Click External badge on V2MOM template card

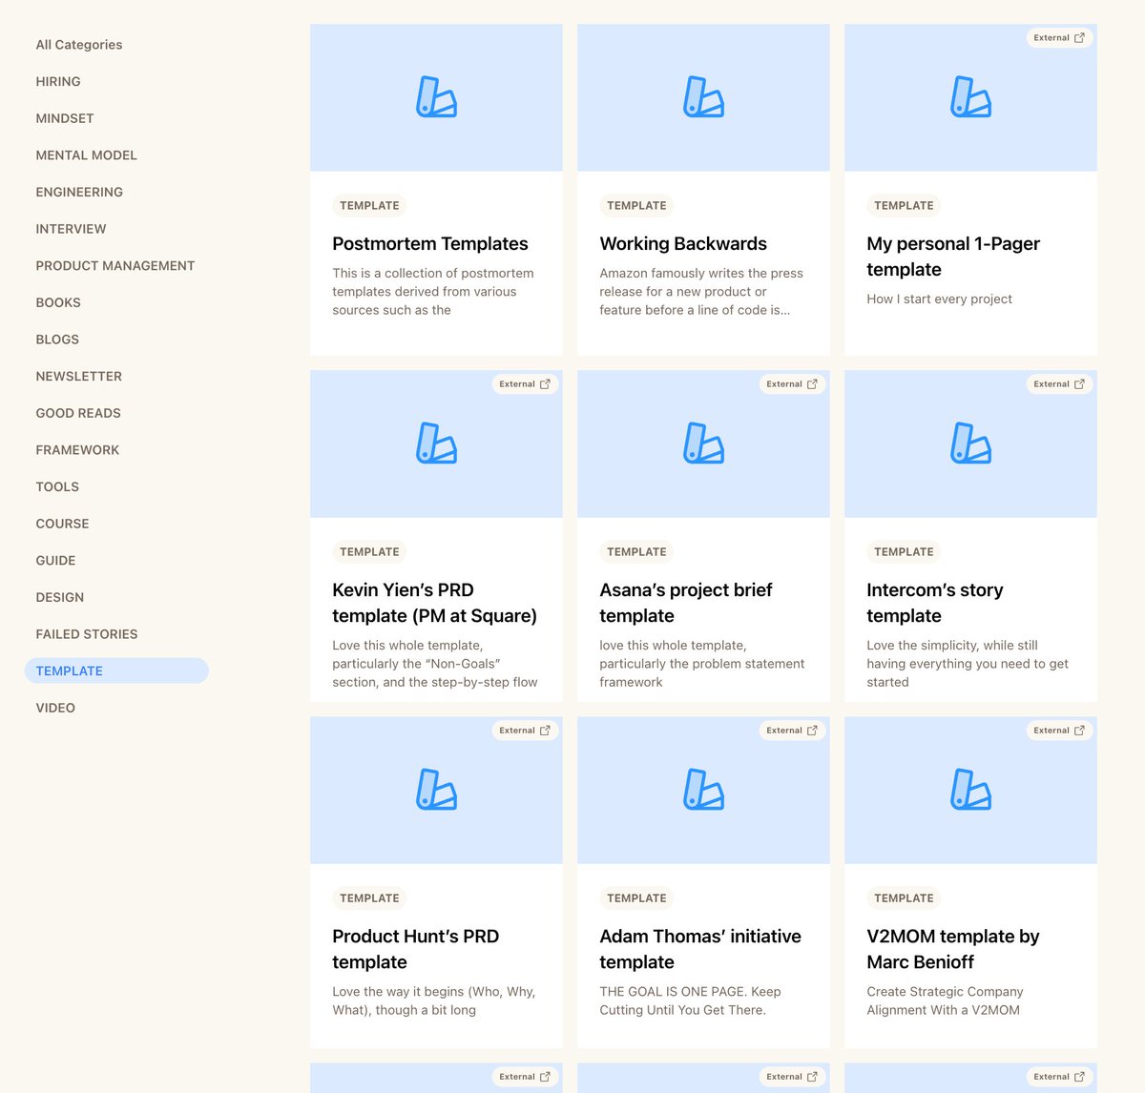1059,731
